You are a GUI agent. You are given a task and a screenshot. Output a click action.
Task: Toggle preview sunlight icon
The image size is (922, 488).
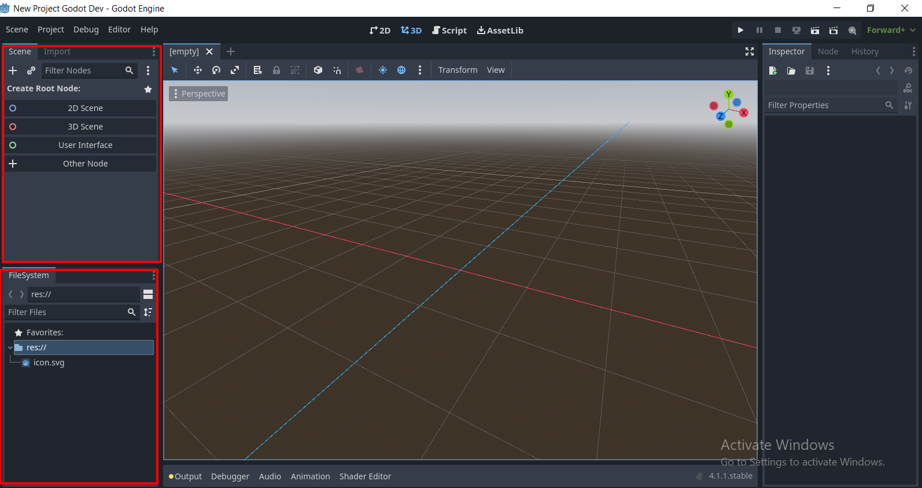click(383, 70)
